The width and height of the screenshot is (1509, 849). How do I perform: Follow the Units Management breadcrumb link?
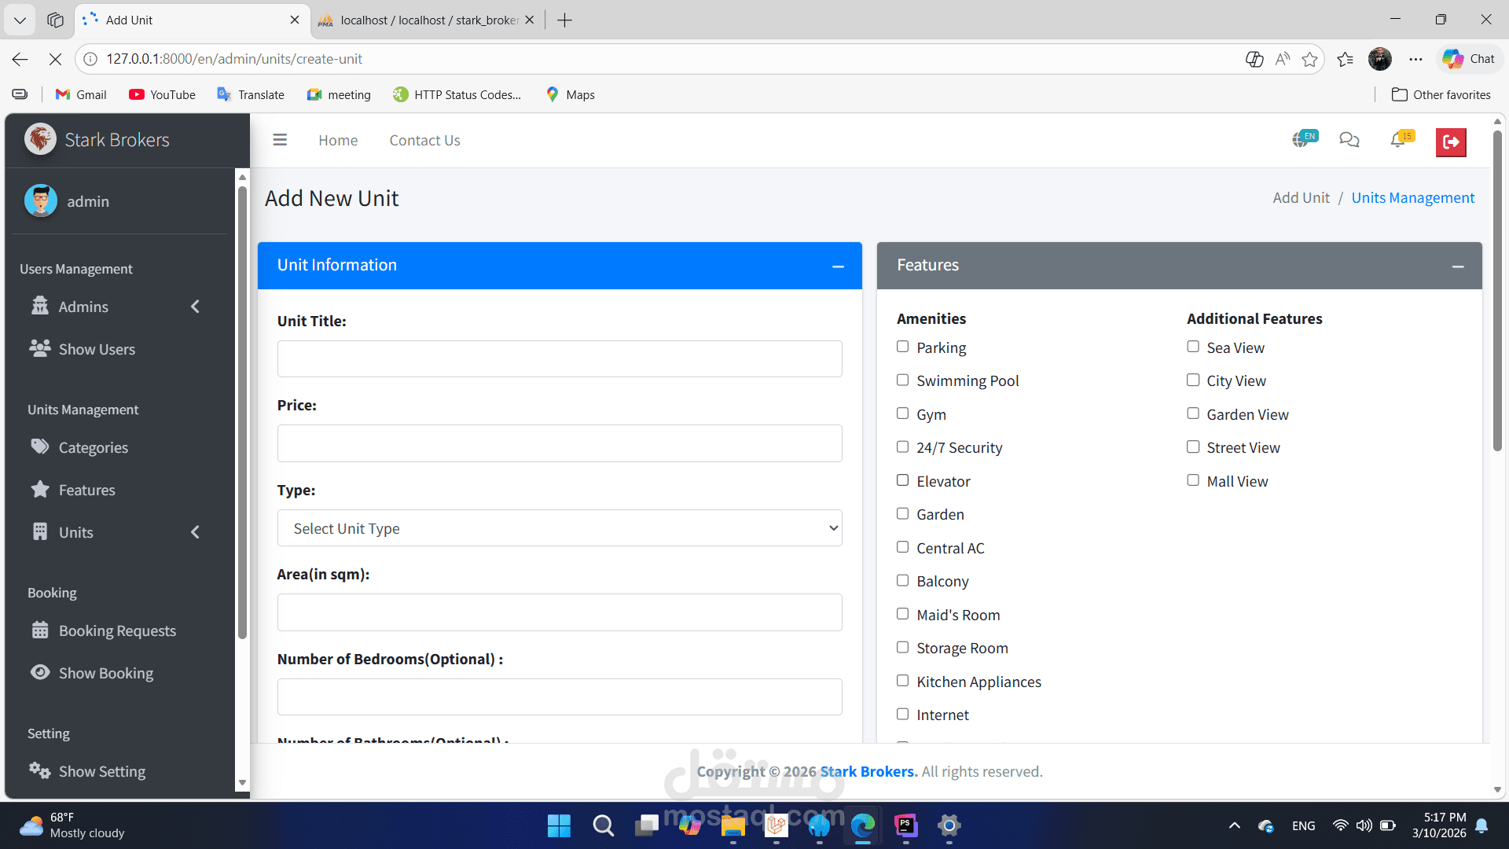pyautogui.click(x=1412, y=198)
